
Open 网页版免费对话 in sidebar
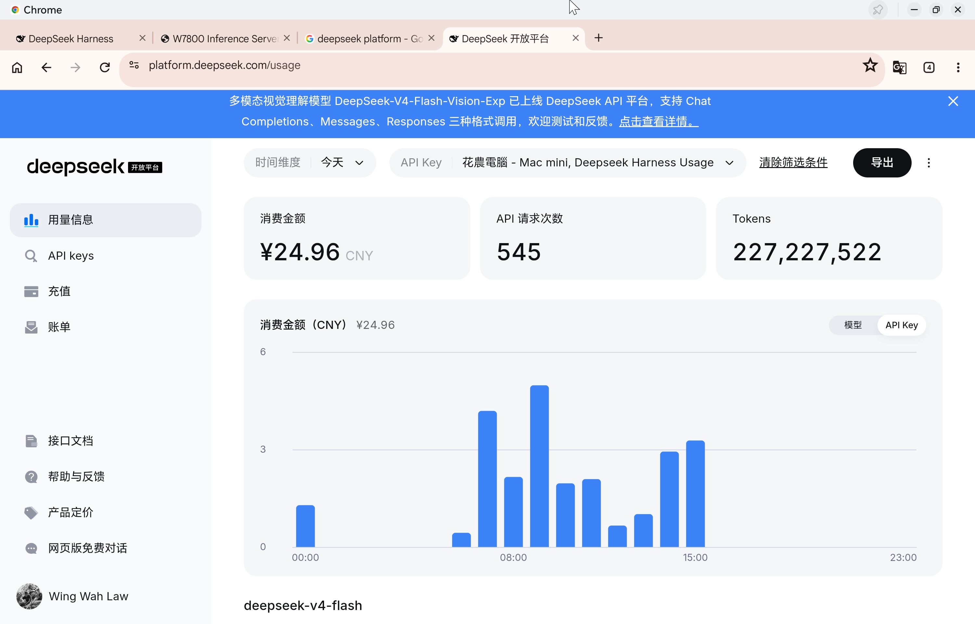click(x=105, y=549)
